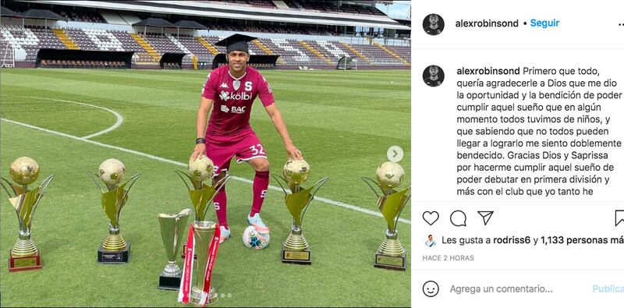
Task: Open alexrobinsond username in caption
Action: pos(488,71)
